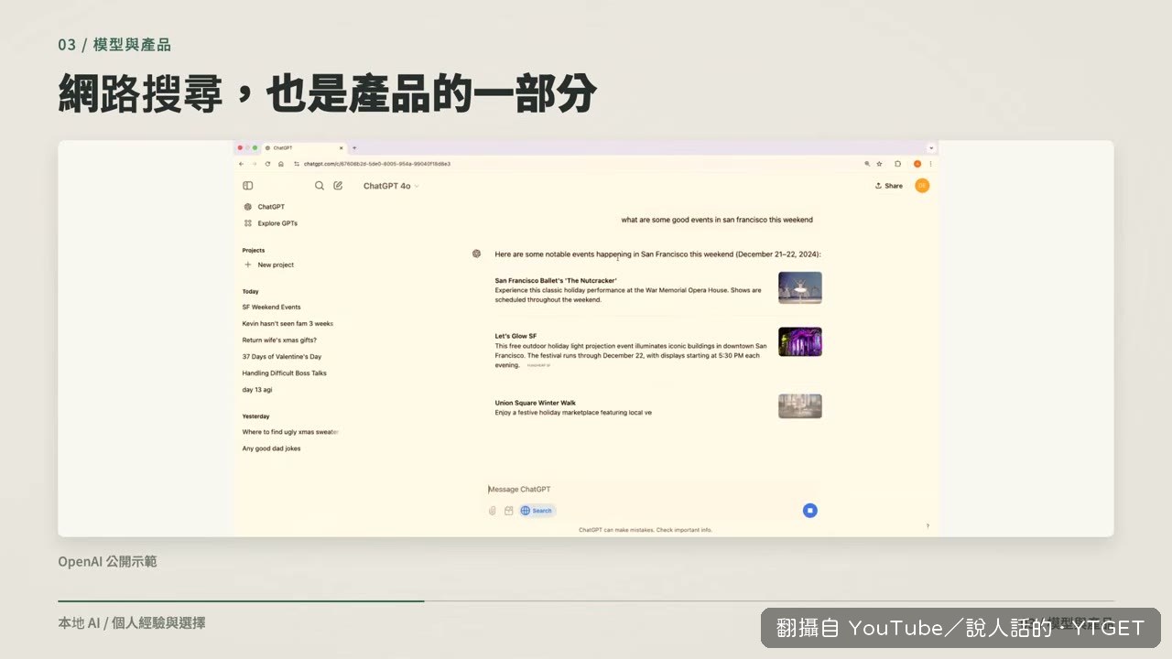This screenshot has width=1172, height=659.
Task: Open the Chrome profile orange icon
Action: pyautogui.click(x=917, y=164)
